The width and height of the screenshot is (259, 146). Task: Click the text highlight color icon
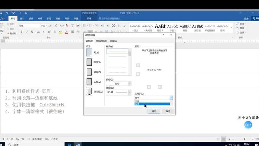[x=60, y=32]
